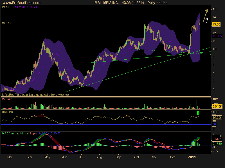
Task: Click the ProRealTime.com Data adjusted after dividends note
Action: pos(35,95)
